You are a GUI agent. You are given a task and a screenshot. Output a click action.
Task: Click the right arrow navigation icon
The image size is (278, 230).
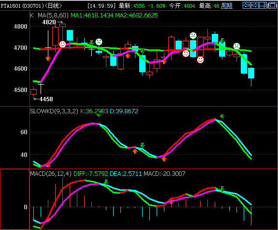tap(255, 5)
